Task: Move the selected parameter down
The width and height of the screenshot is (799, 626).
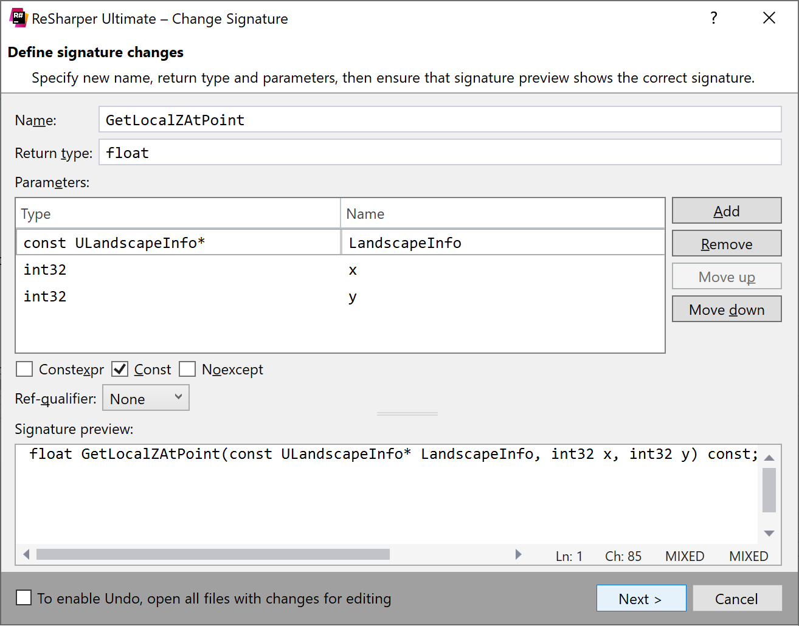Action: pyautogui.click(x=727, y=309)
